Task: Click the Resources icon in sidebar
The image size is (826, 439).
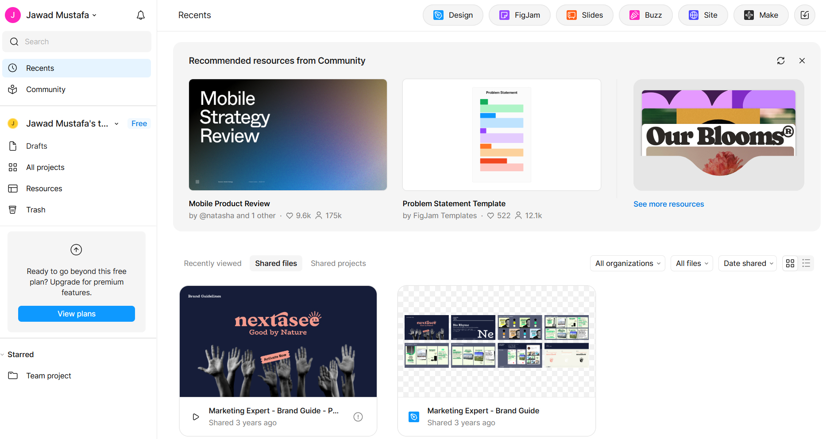Action: 13,189
